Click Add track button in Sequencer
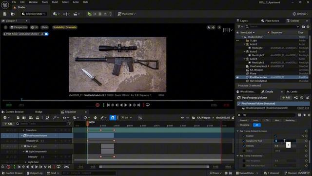312x176 pixels. (8, 124)
